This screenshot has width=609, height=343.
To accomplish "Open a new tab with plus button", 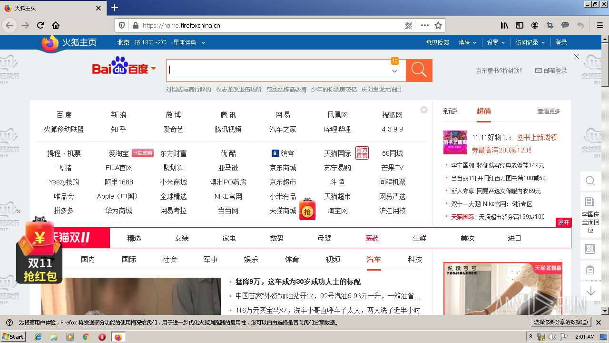I will coord(115,8).
